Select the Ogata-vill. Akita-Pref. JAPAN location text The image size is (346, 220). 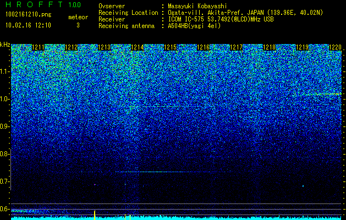245,13
